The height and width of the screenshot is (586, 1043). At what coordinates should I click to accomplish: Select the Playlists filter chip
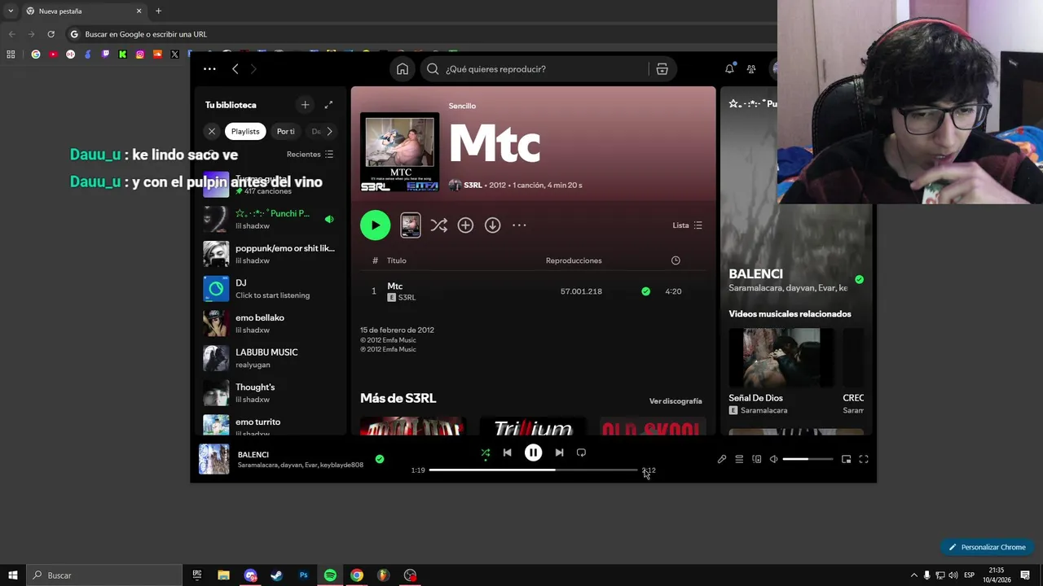[245, 131]
